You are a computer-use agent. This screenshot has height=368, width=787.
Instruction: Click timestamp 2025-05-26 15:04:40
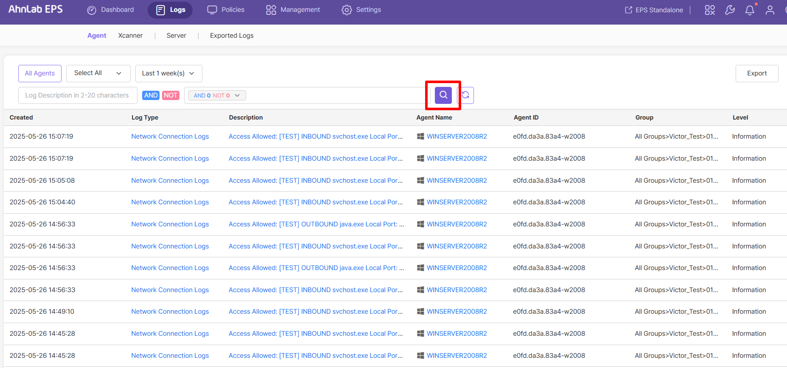42,202
